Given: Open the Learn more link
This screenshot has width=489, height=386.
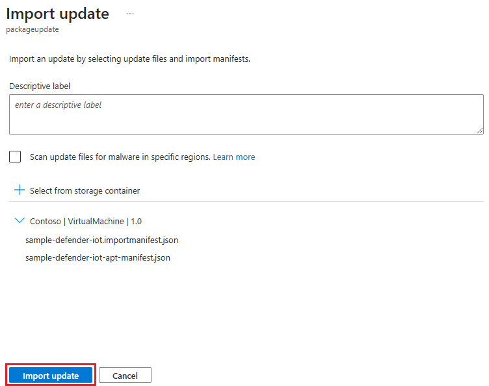Looking at the screenshot, I should 234,157.
